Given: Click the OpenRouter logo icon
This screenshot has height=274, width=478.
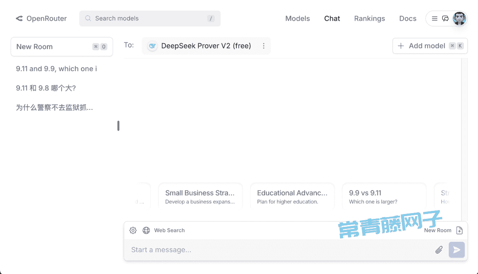Looking at the screenshot, I should [x=19, y=19].
